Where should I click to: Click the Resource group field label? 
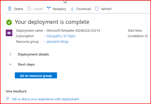(27, 42)
